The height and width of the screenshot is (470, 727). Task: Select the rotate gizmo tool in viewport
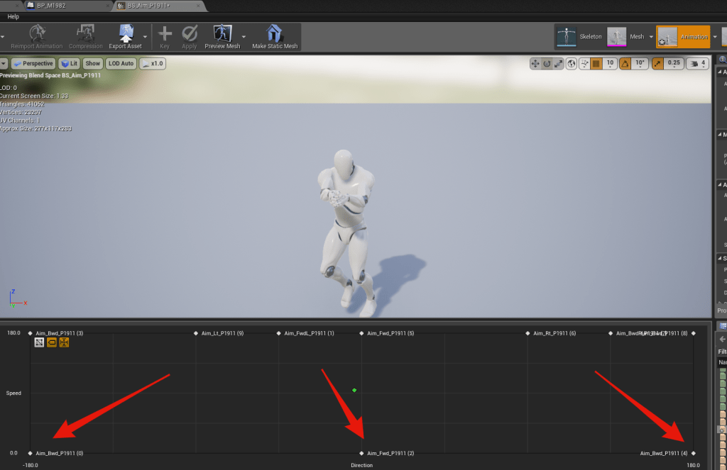click(547, 63)
